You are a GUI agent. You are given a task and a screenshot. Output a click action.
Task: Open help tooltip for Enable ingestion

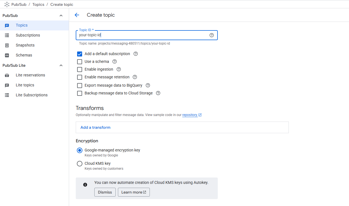pyautogui.click(x=119, y=69)
